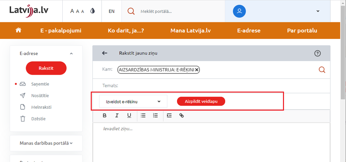The width and height of the screenshot is (346, 162).
Task: Expand the user account menu chevron
Action: 318,11
